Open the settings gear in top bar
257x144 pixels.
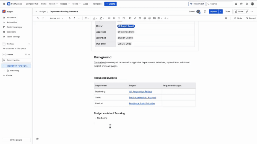(247, 4)
